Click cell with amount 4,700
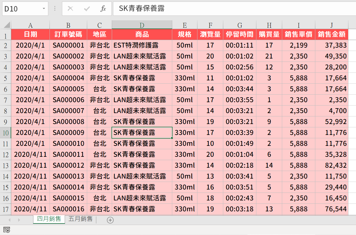Image resolution: width=356 pixels, height=235 pixels. coord(332,111)
